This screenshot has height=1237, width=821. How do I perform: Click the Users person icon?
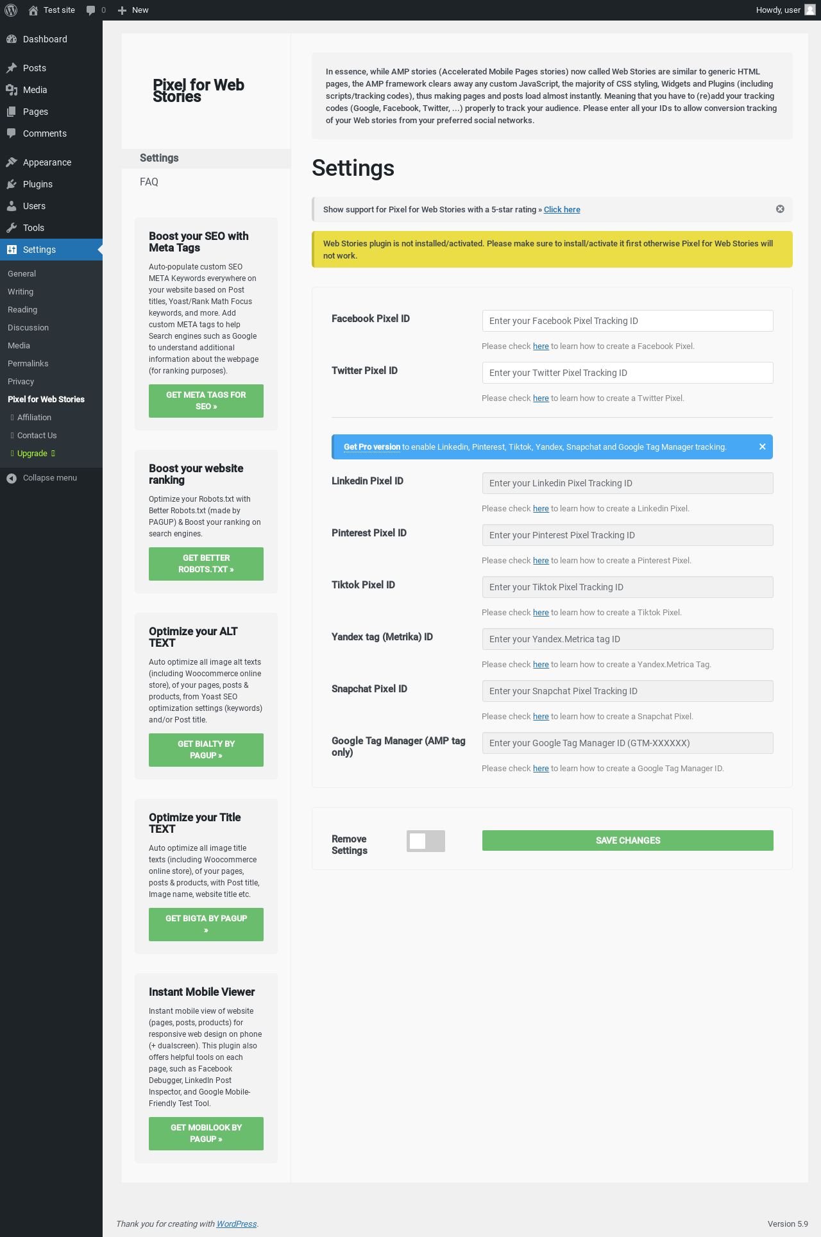[12, 206]
